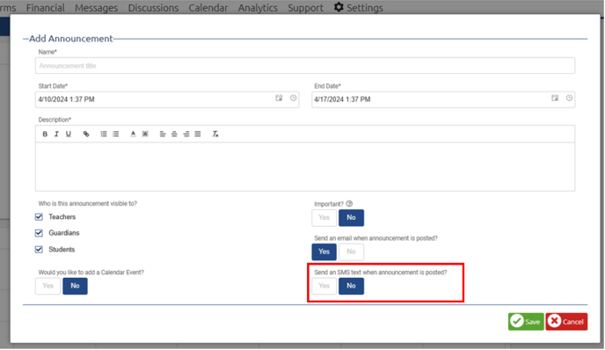Choose No for adding a Calendar Event
The width and height of the screenshot is (605, 350).
(75, 286)
